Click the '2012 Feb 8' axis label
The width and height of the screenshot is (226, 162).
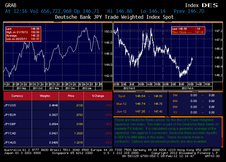point(129,88)
